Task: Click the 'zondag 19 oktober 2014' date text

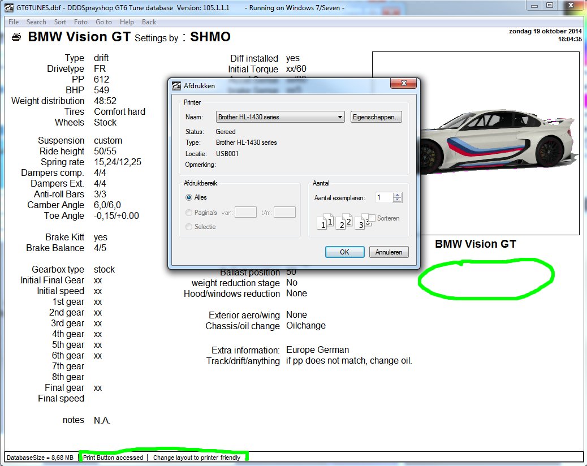Action: pos(546,31)
